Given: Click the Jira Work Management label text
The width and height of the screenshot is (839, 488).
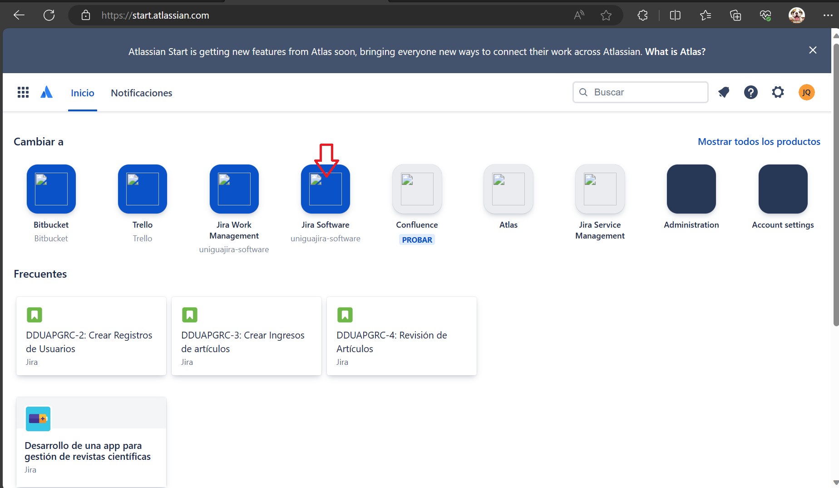Looking at the screenshot, I should point(234,230).
